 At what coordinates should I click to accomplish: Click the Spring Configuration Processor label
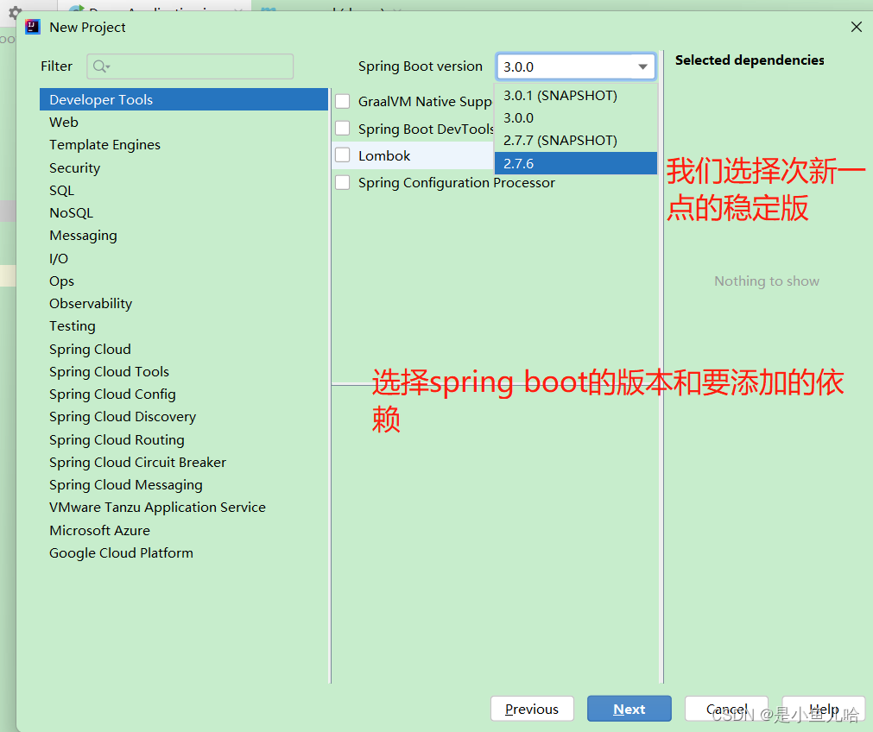457,183
